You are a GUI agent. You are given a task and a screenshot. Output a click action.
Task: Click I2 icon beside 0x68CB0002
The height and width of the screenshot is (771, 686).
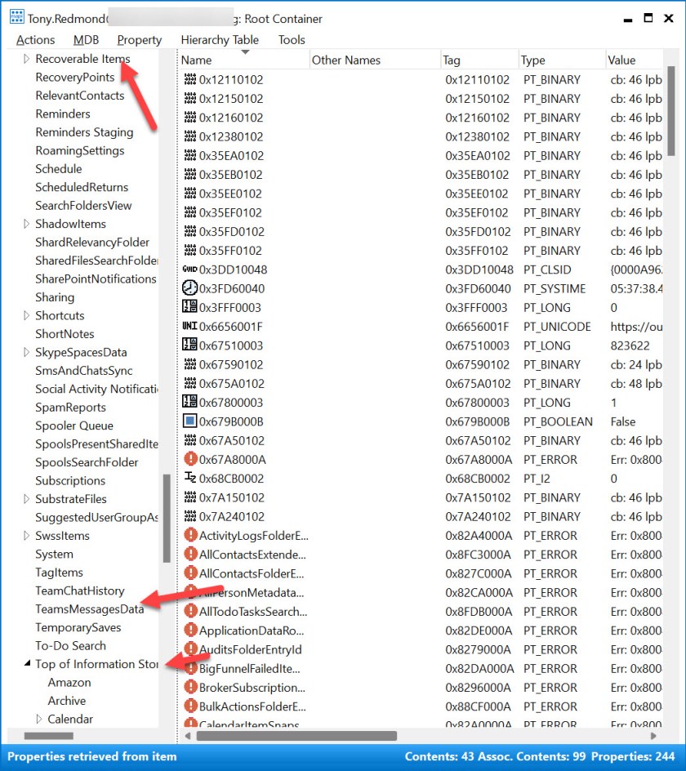tap(189, 478)
